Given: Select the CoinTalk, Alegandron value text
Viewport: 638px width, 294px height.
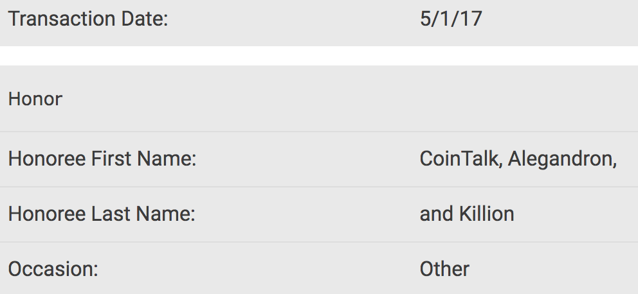Looking at the screenshot, I should pyautogui.click(x=518, y=159).
